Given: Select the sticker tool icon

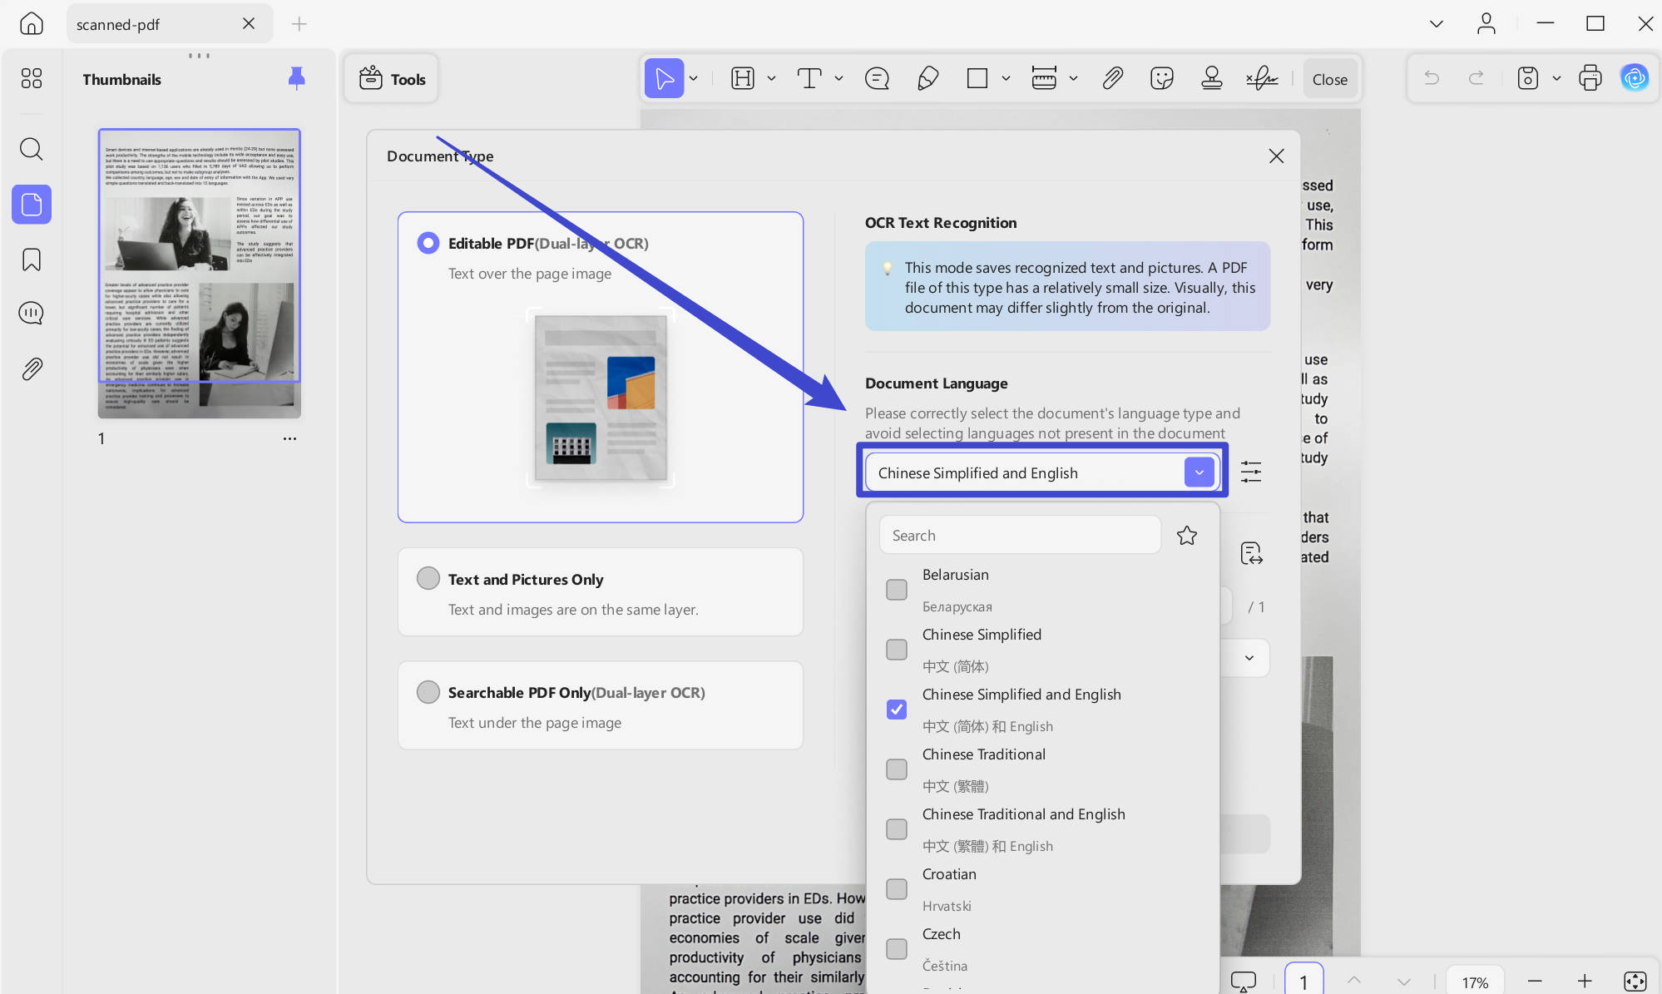Looking at the screenshot, I should click(x=1161, y=79).
